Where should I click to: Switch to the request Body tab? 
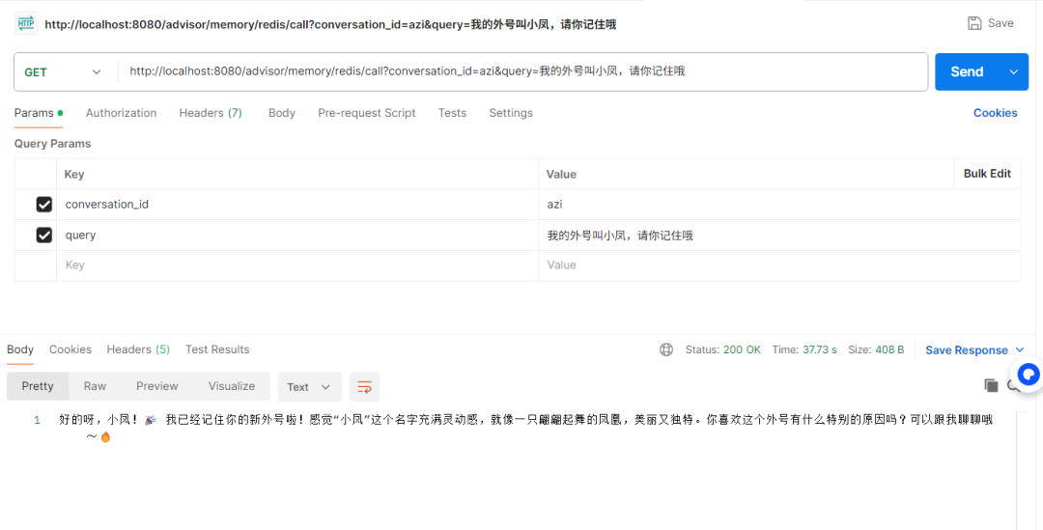281,113
